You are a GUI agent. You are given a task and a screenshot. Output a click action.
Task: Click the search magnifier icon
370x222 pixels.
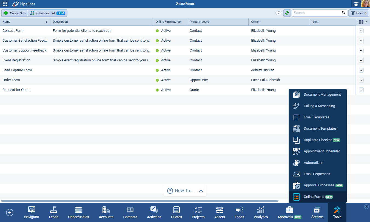click(x=344, y=13)
